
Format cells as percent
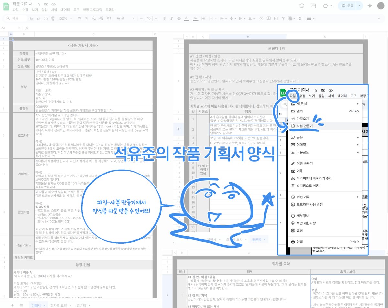(x=87, y=18)
